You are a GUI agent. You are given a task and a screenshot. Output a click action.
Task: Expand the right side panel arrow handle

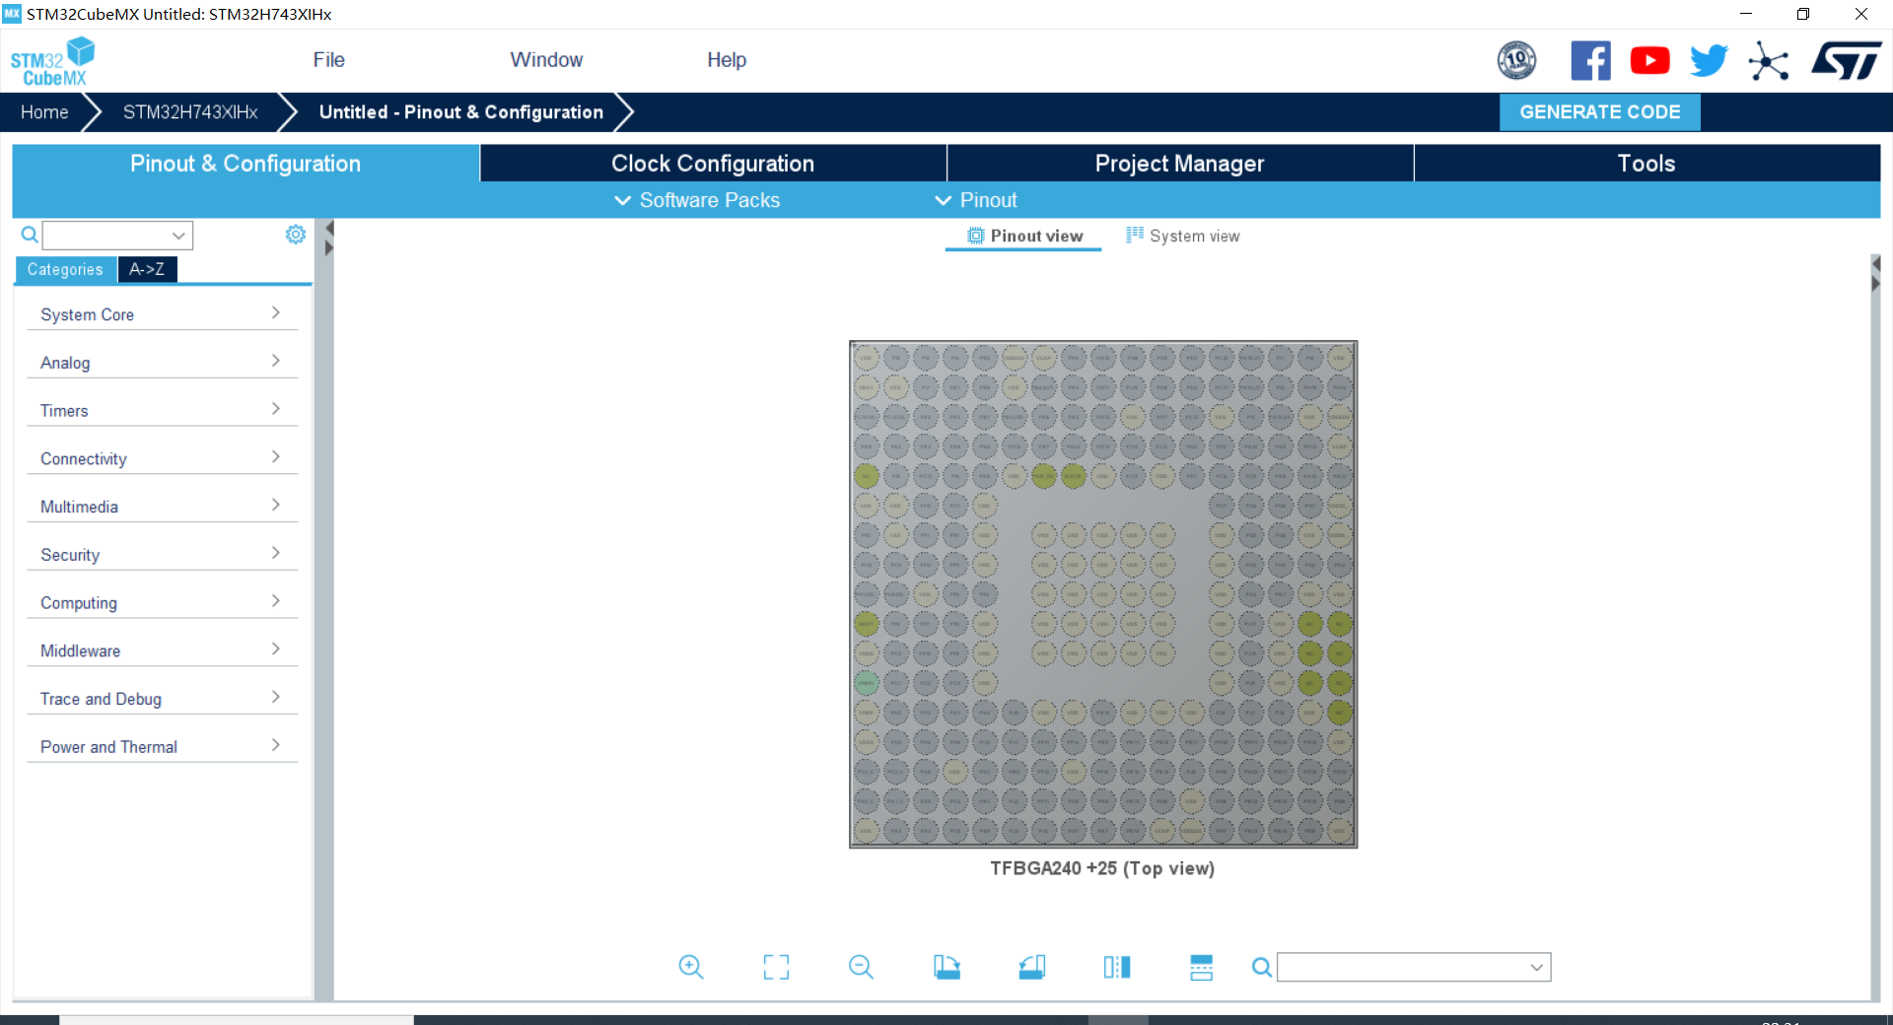[1875, 264]
